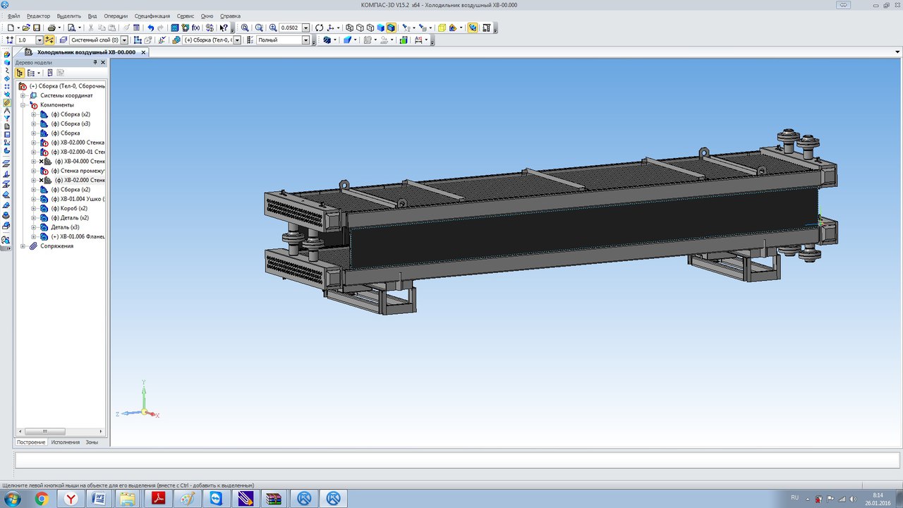
Task: Toggle the highlighted perspective view cube button
Action: click(x=391, y=28)
